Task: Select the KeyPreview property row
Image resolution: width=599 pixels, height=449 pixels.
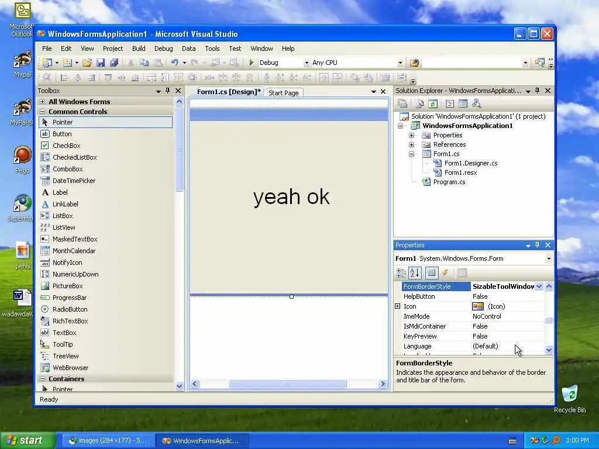Action: coord(472,336)
